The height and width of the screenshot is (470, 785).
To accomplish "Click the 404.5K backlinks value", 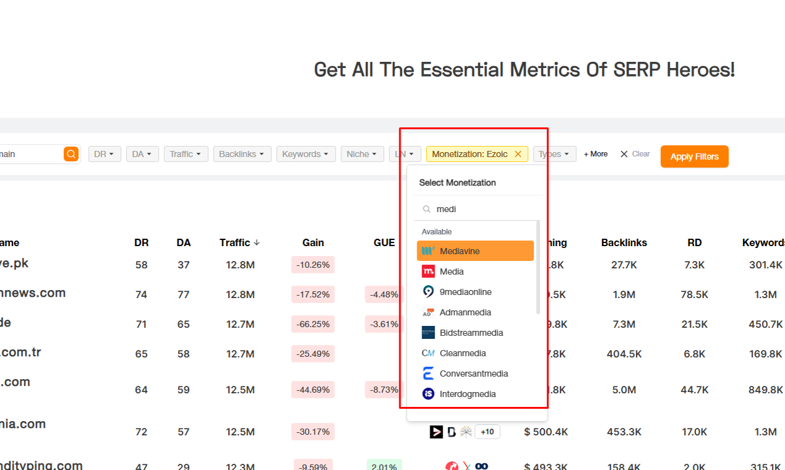I will point(624,354).
